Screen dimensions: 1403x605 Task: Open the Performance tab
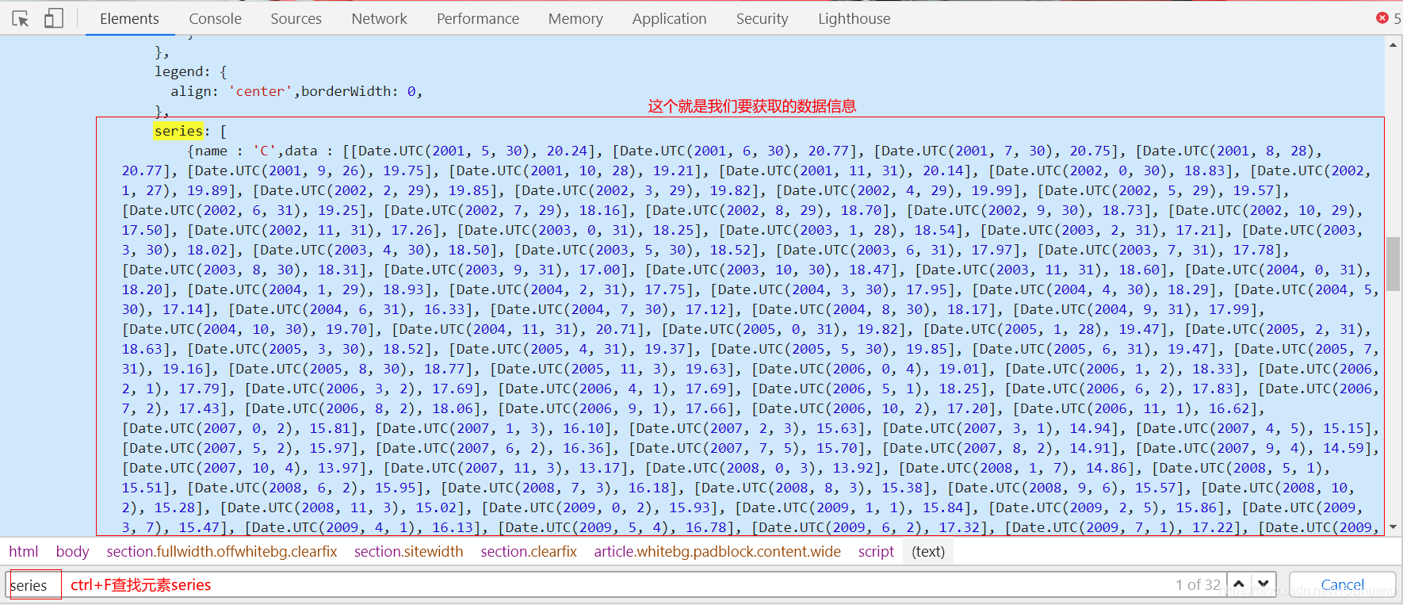478,18
